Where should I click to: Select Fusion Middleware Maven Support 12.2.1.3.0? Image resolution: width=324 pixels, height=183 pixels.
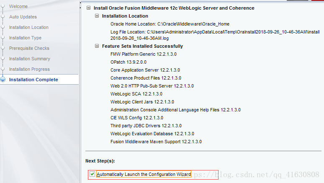(156, 142)
